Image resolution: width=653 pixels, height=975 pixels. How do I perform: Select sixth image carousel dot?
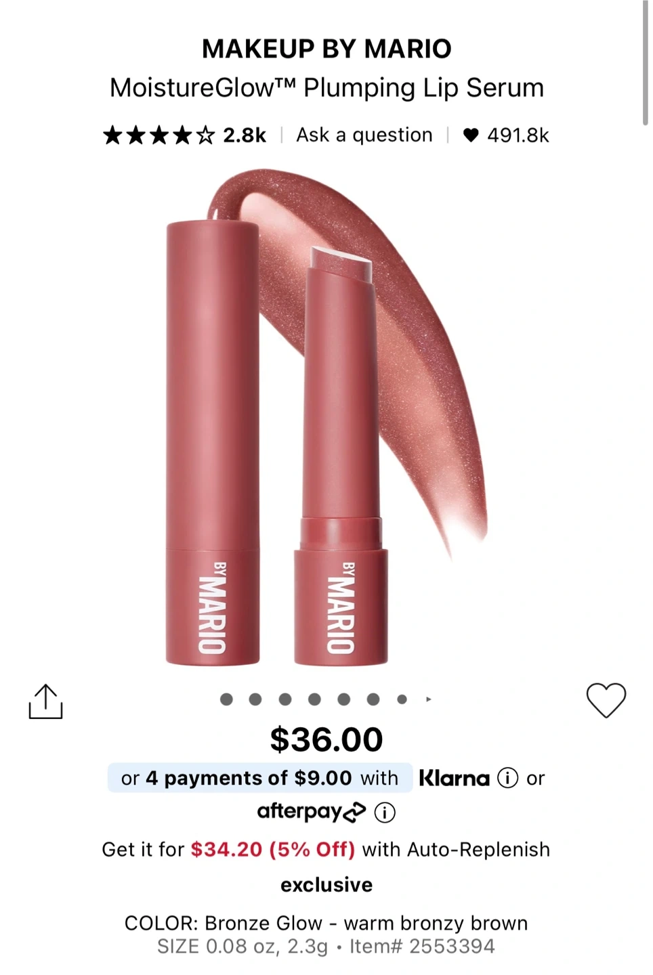pyautogui.click(x=373, y=699)
